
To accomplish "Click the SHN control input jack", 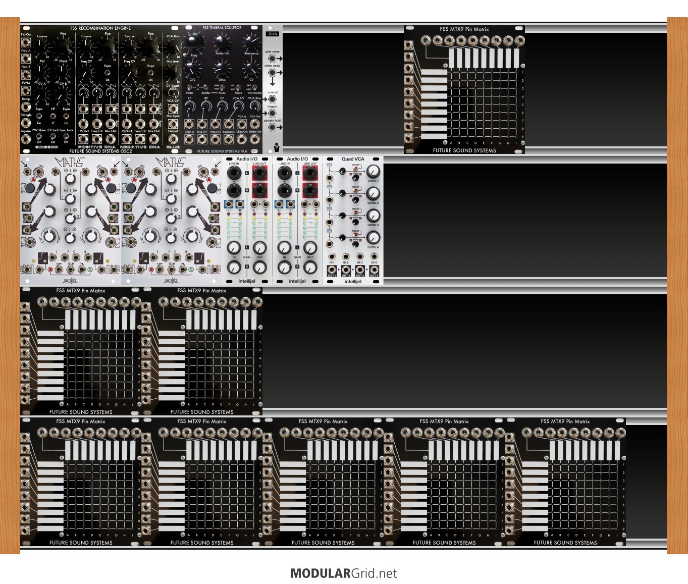I will 272,99.
